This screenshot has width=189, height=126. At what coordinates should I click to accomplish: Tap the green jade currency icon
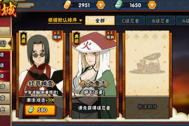point(119,5)
